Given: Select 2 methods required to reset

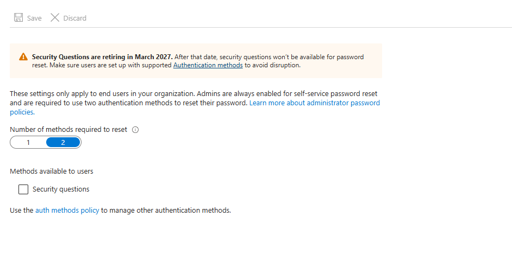Looking at the screenshot, I should pos(63,143).
